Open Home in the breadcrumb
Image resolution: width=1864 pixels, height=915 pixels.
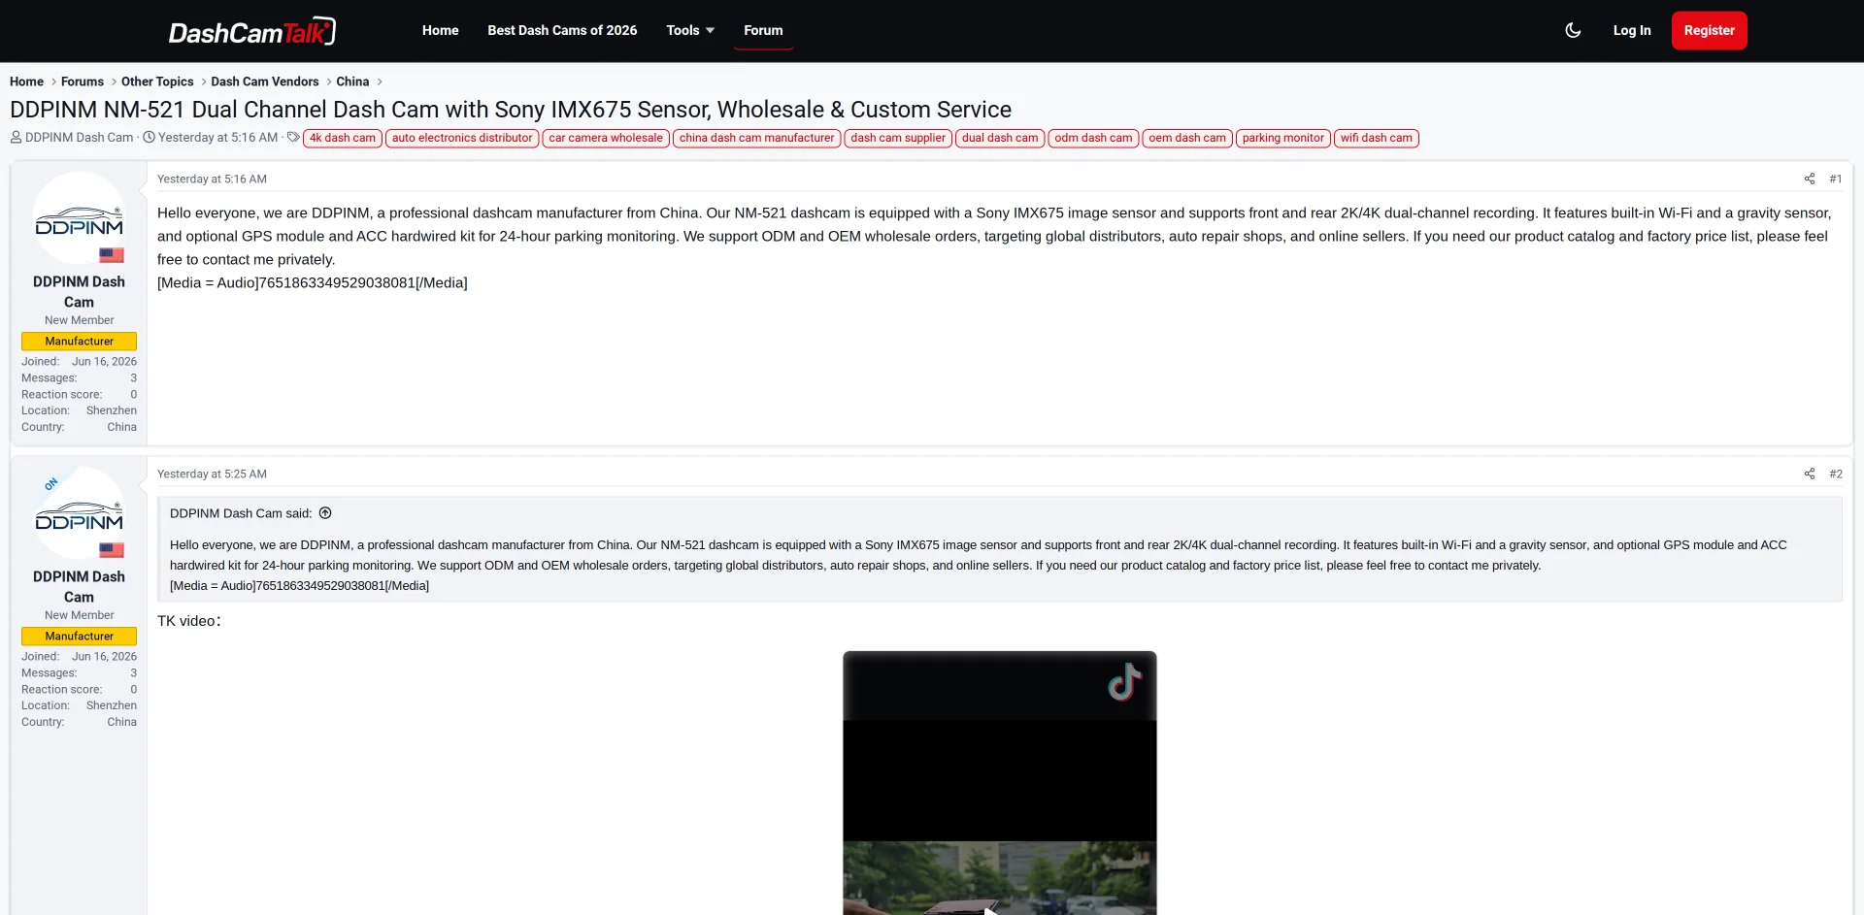(x=26, y=82)
